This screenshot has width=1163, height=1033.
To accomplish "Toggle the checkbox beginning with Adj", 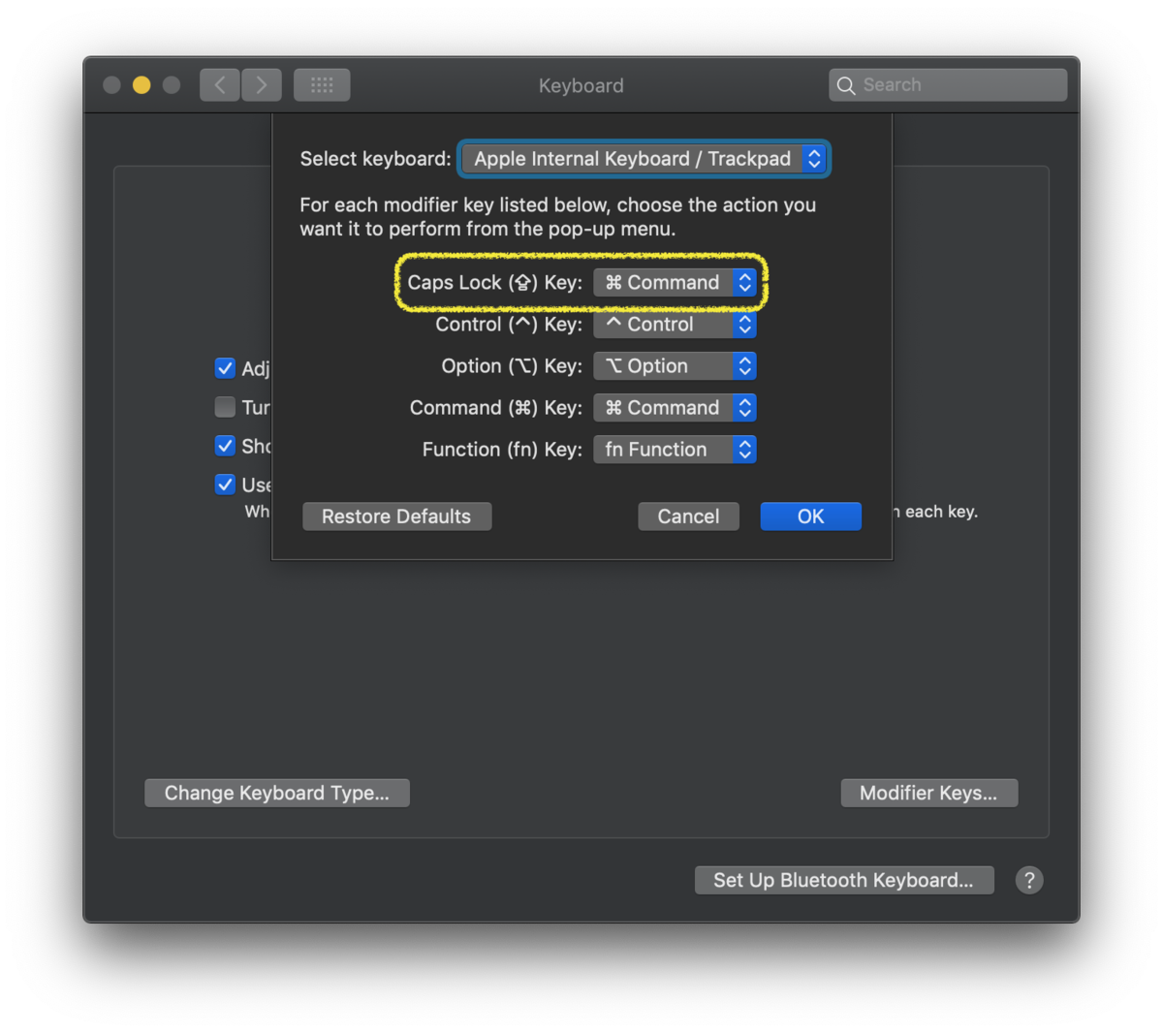I will pos(225,368).
